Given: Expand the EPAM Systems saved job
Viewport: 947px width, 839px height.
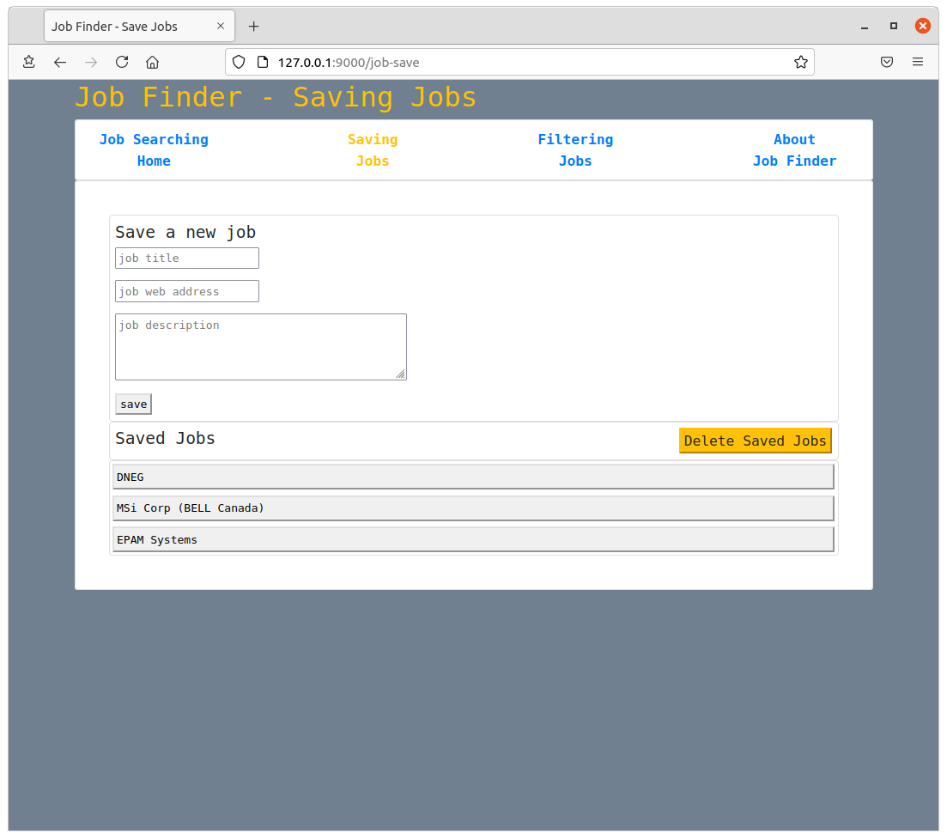Looking at the screenshot, I should [474, 539].
